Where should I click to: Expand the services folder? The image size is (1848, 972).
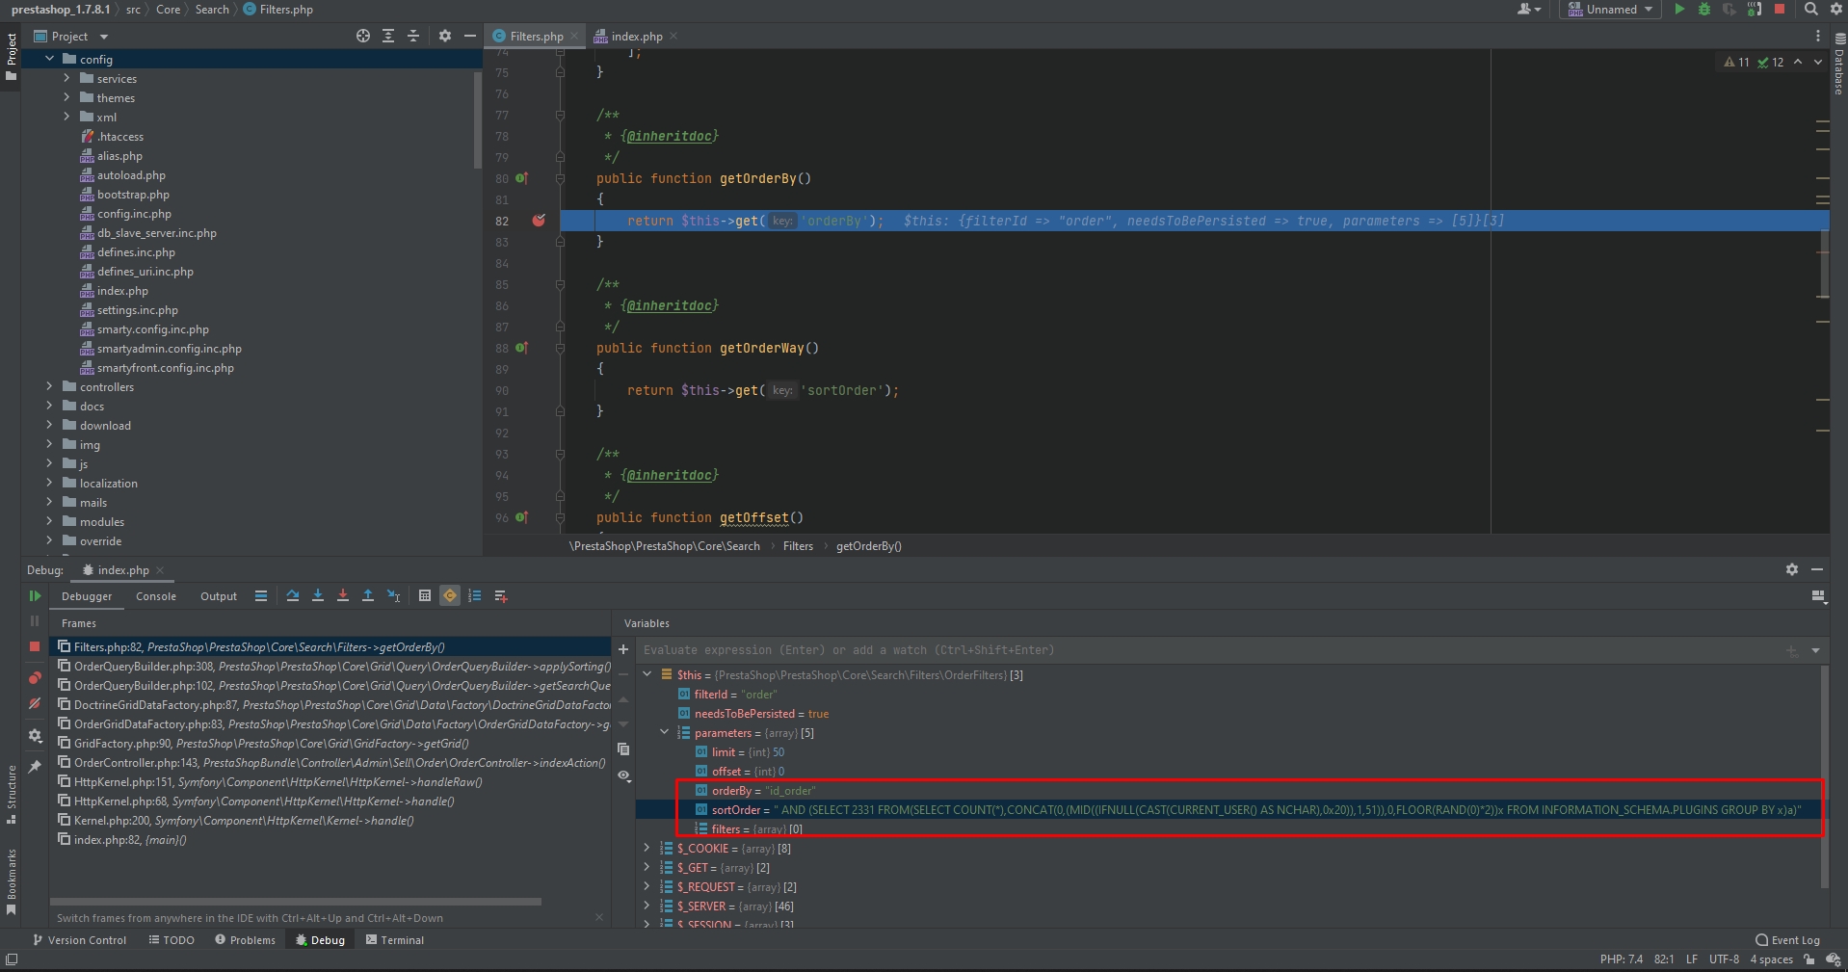(x=66, y=78)
